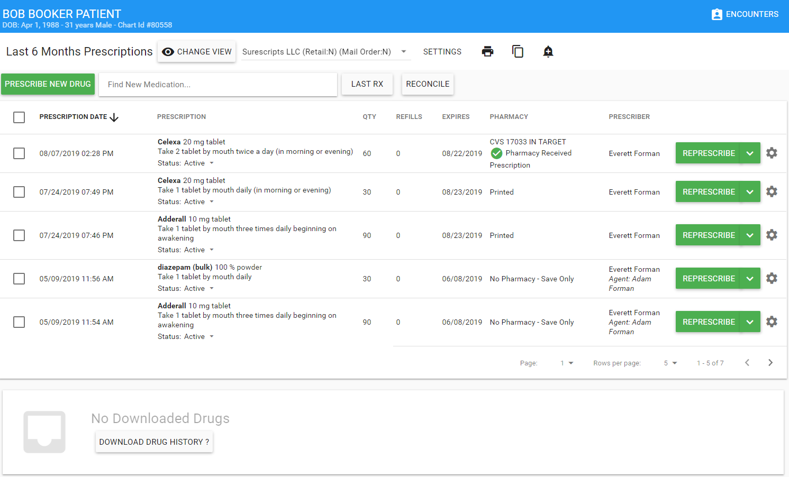Click the Pharmacy Received green checkmark icon
The image size is (789, 477).
click(496, 153)
